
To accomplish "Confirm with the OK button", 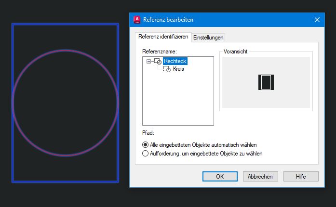I will pyautogui.click(x=220, y=176).
